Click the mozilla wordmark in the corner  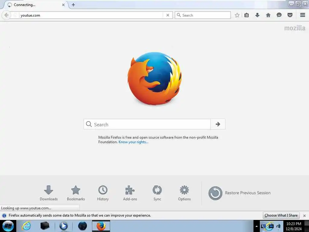[295, 28]
